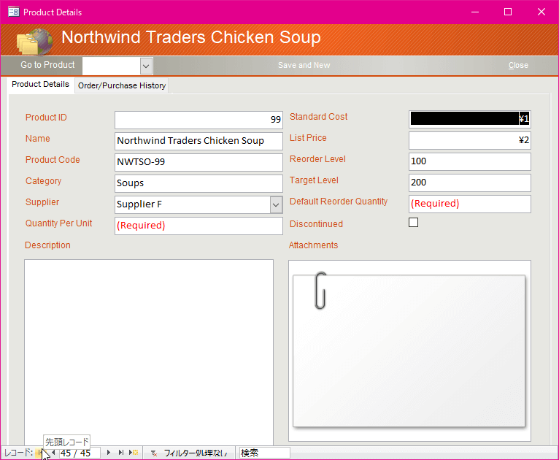The width and height of the screenshot is (559, 460).
Task: Click the no-filter indicator in the record bar
Action: point(189,453)
